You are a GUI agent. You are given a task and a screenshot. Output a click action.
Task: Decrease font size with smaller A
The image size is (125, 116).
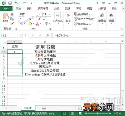point(44,19)
